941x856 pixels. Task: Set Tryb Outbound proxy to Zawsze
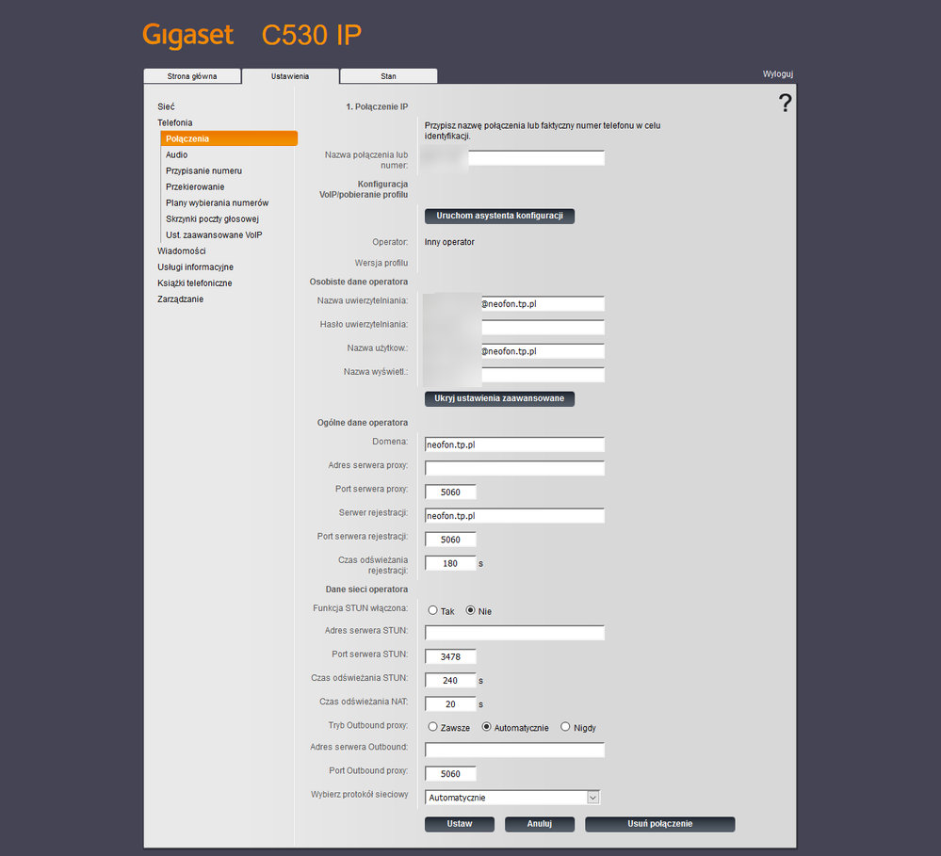(x=432, y=726)
